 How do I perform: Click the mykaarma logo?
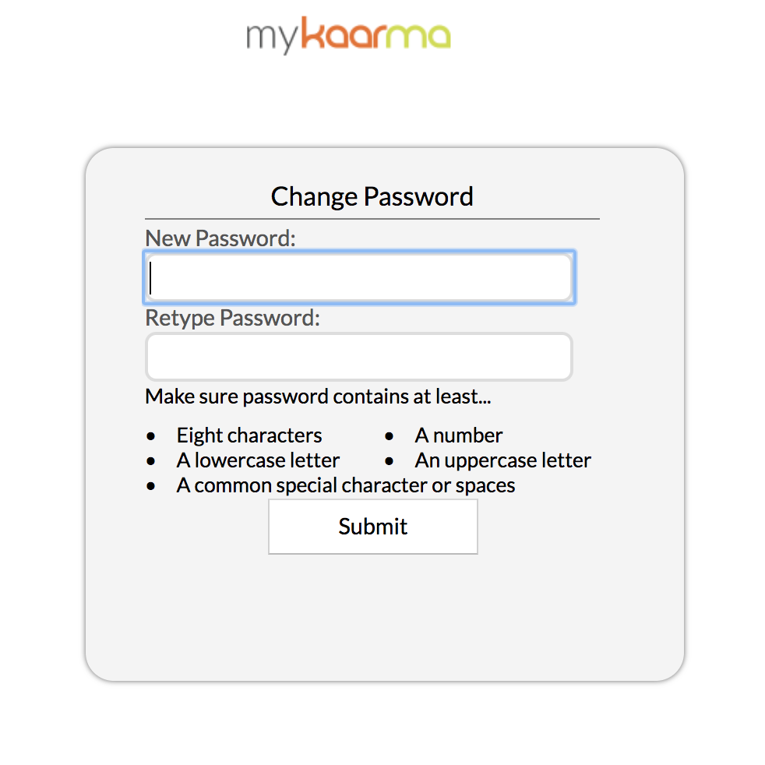[x=348, y=35]
